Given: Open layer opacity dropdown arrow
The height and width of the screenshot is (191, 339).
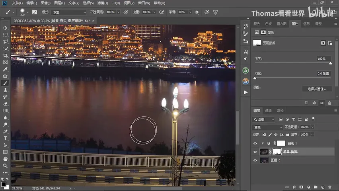Looking at the screenshot, I should point(312,127).
